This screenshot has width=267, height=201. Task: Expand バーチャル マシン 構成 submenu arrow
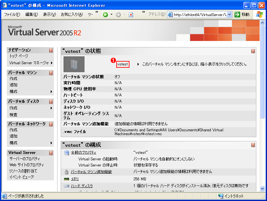click(x=51, y=92)
